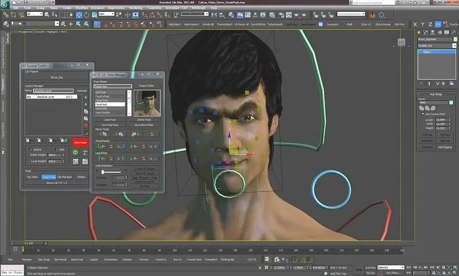Open the Selected key filter dropdown

coord(391,267)
